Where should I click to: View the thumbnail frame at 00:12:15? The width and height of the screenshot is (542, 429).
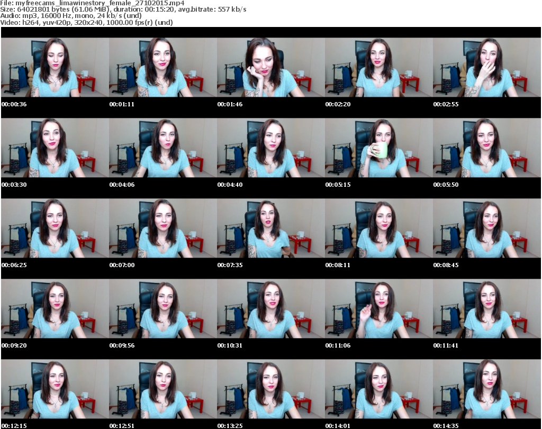[55, 389]
